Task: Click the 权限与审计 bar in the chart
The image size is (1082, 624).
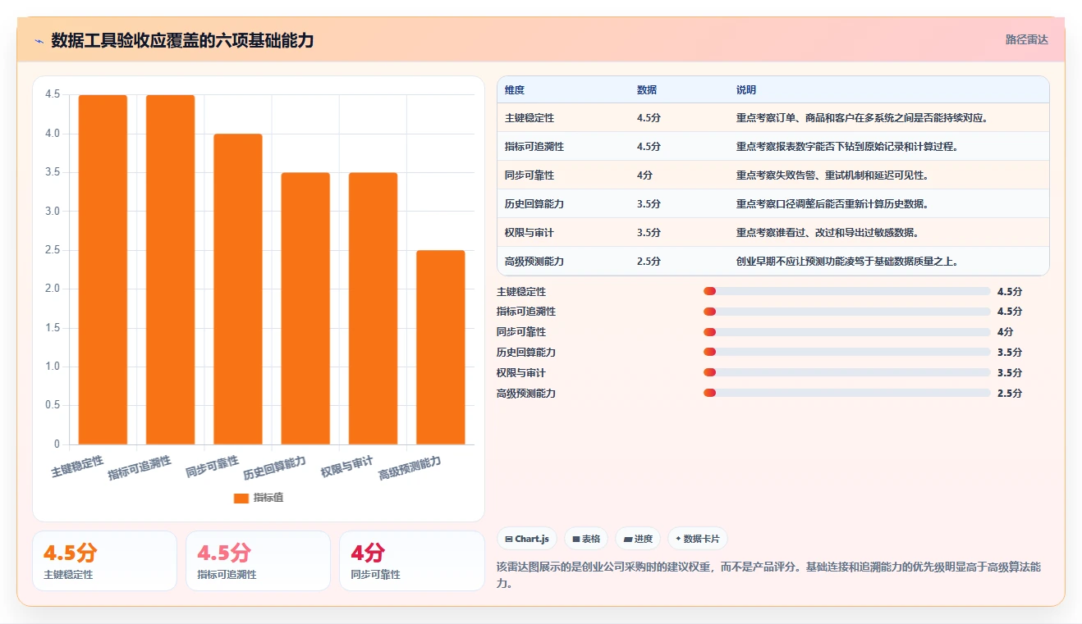Action: click(x=373, y=308)
